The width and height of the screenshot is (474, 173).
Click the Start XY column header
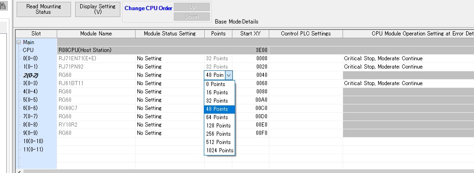click(250, 34)
